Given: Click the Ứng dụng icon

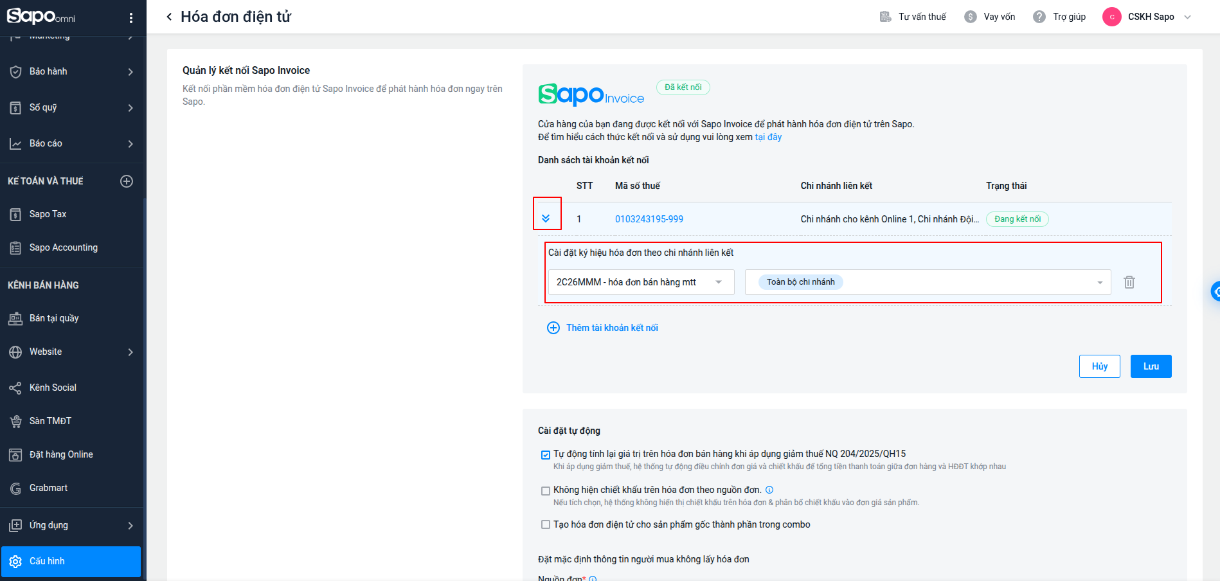Looking at the screenshot, I should 15,525.
